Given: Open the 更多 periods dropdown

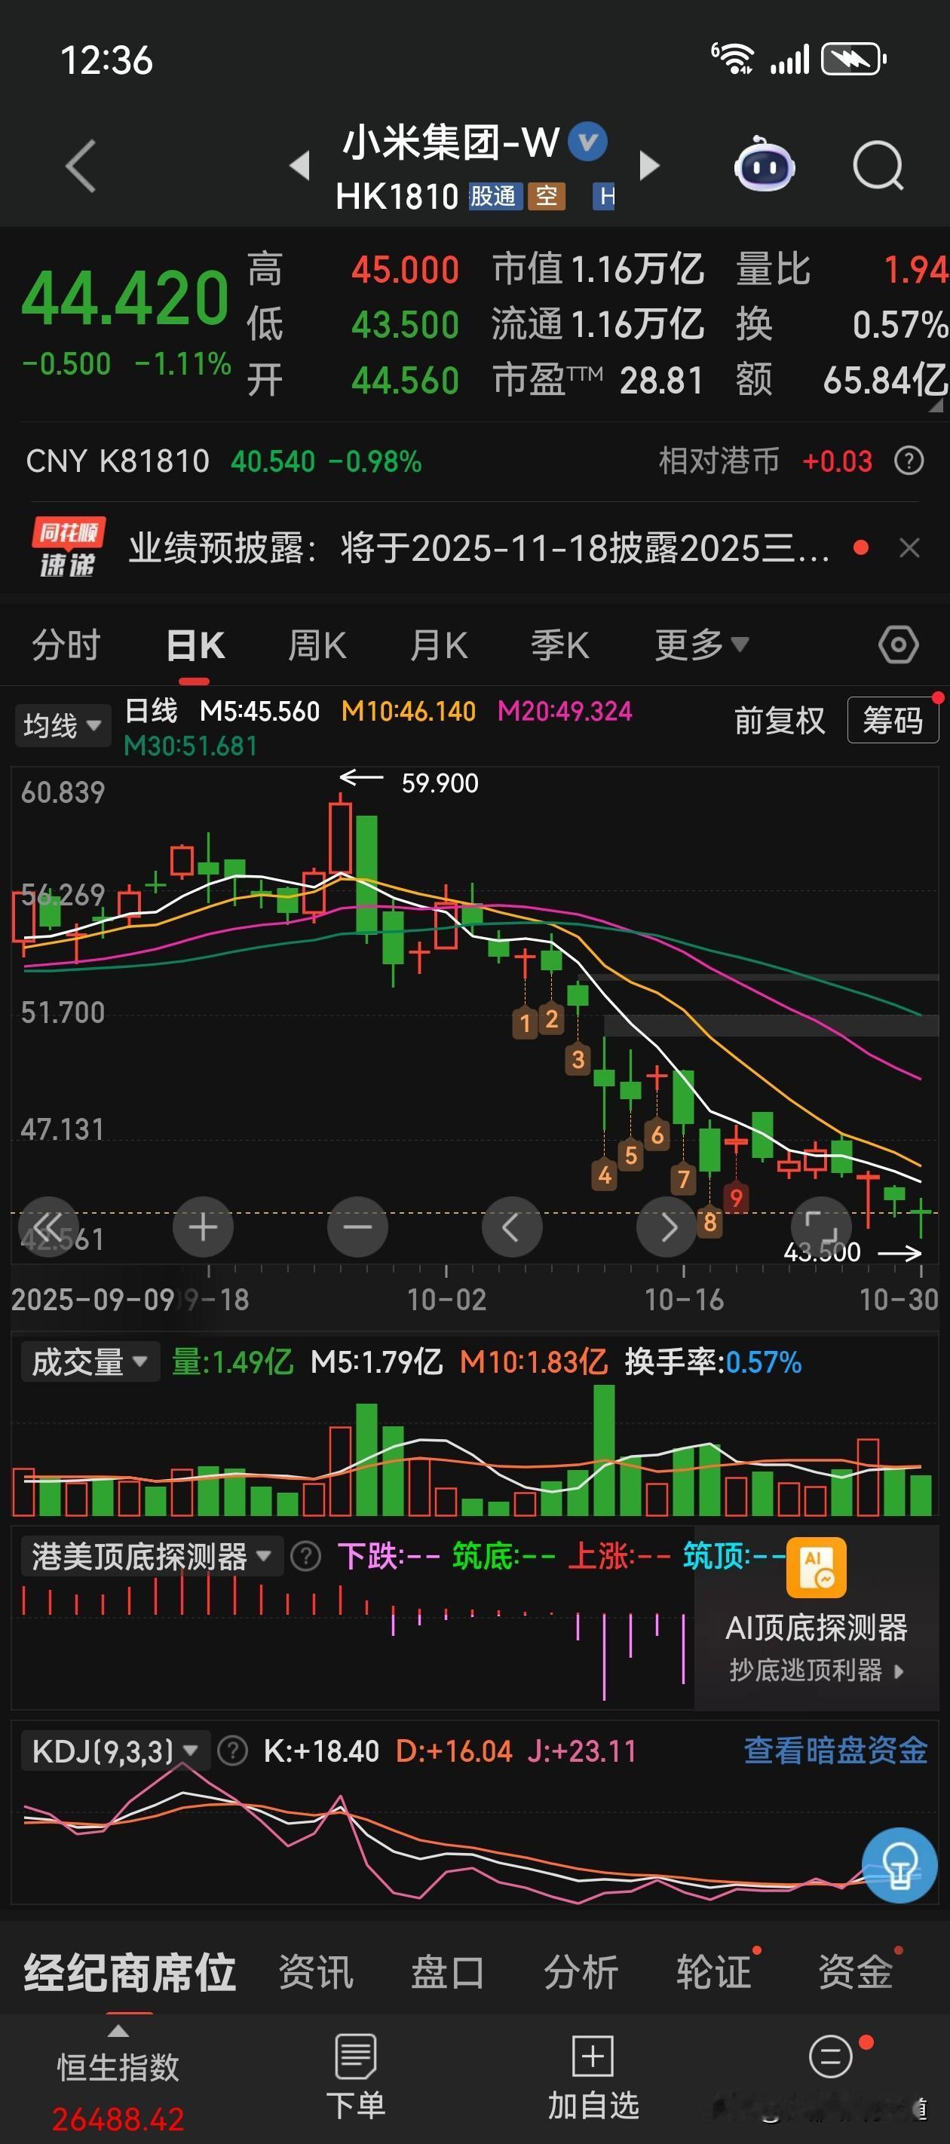Looking at the screenshot, I should [x=701, y=645].
